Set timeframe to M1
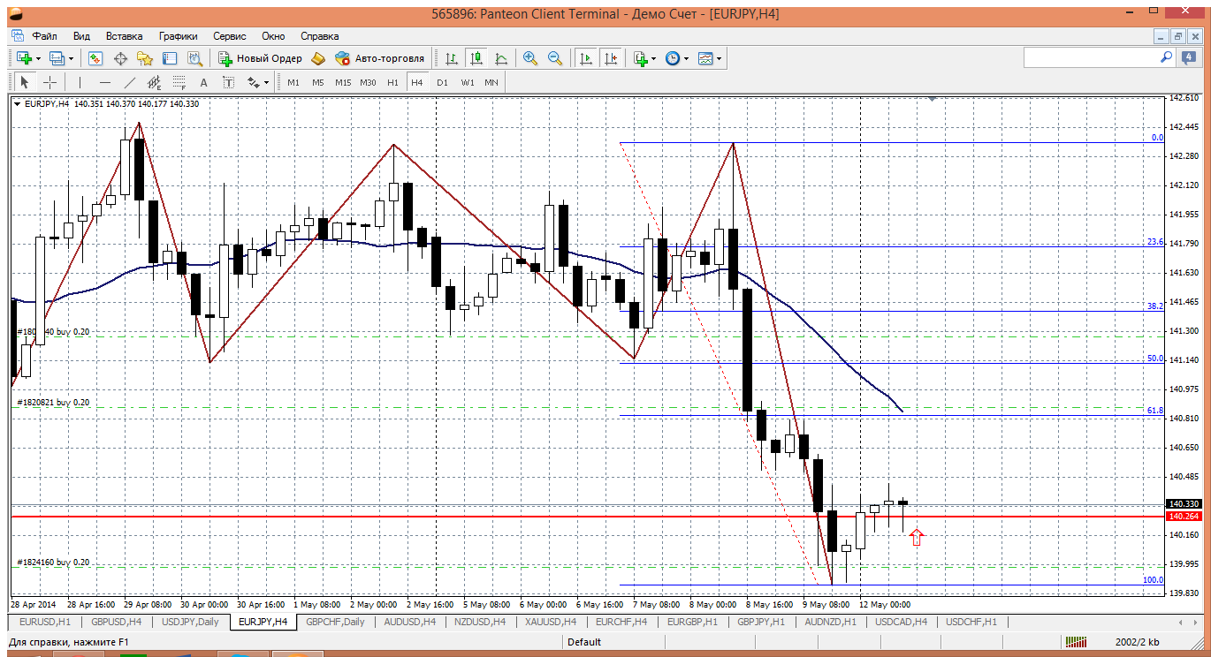Image resolution: width=1211 pixels, height=657 pixels. coord(293,82)
